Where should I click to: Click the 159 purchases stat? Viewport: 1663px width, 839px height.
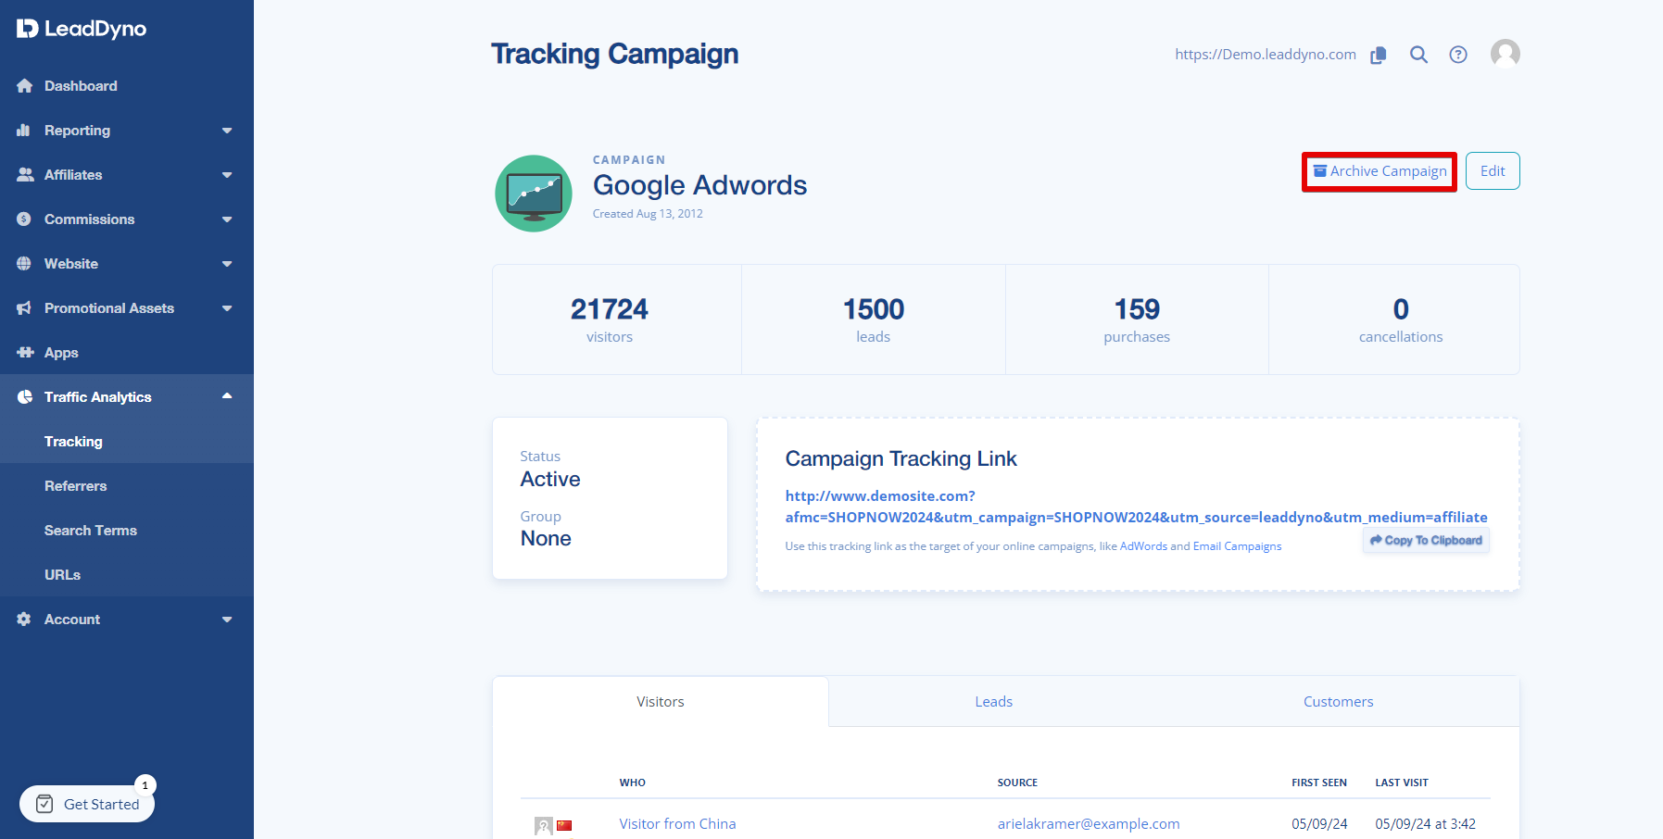1137,319
